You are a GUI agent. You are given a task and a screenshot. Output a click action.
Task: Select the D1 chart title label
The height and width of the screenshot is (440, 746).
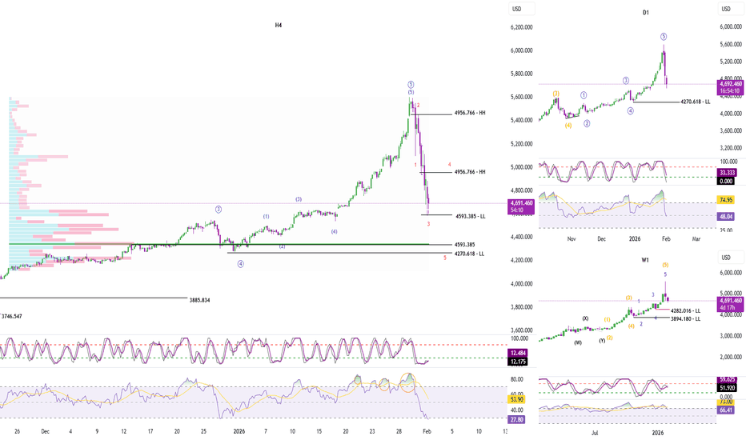[x=646, y=12]
